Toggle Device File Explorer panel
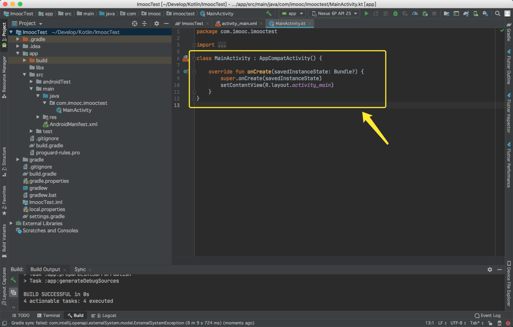 click(x=509, y=284)
